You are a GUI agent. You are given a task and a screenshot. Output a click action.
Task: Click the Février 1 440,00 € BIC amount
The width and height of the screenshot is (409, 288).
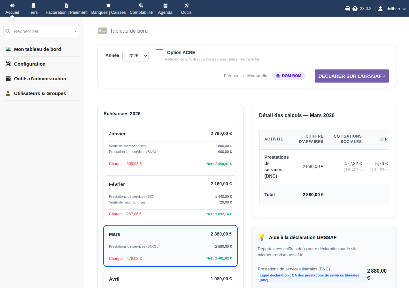click(223, 196)
